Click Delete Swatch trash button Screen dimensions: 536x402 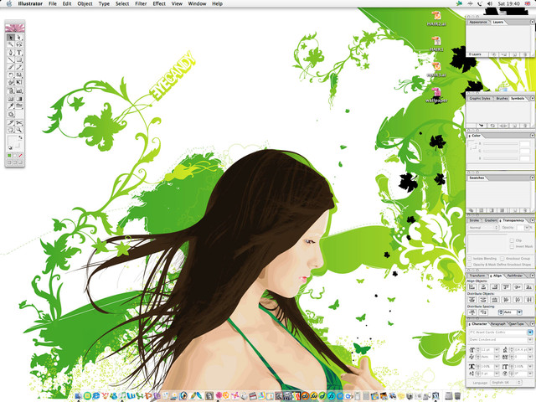(525, 211)
